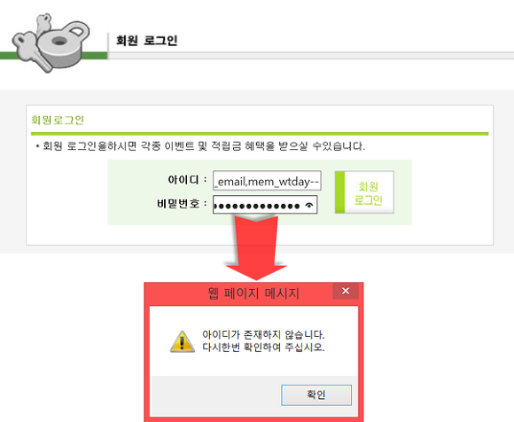Screen dimensions: 514x422
Task: Click the padlock graphic in the header
Action: [x=63, y=44]
